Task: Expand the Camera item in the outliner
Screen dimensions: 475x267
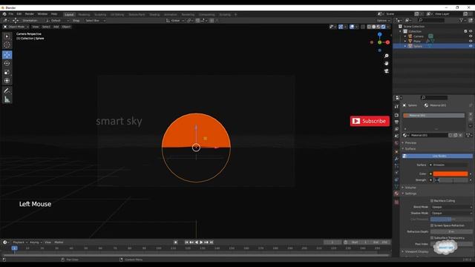Action: pyautogui.click(x=405, y=36)
